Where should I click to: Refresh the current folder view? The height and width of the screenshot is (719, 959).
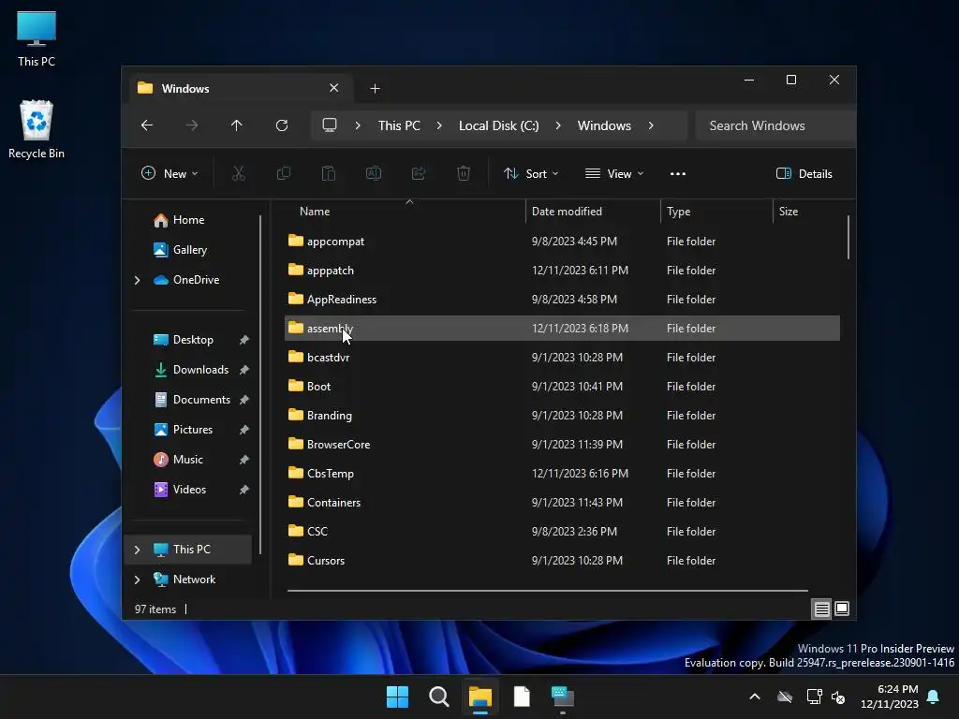click(x=282, y=125)
